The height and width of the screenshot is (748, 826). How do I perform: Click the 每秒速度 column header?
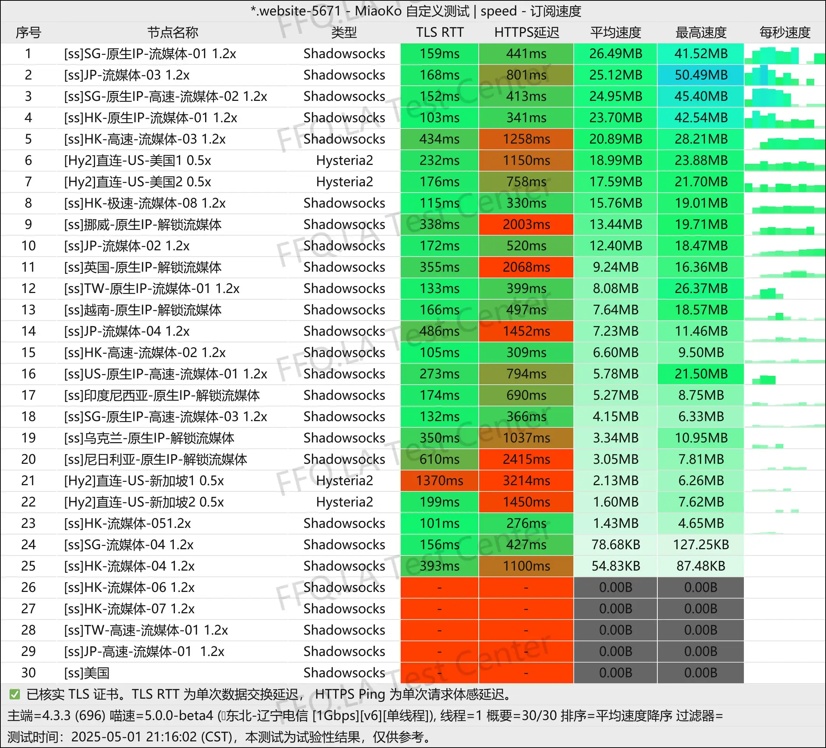point(785,32)
